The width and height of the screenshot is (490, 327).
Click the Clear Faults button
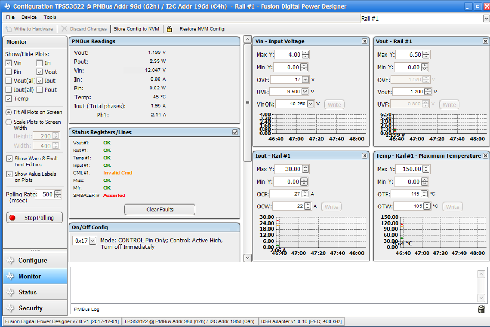[160, 210]
